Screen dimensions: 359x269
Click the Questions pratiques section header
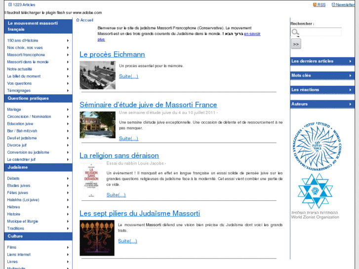tap(38, 98)
